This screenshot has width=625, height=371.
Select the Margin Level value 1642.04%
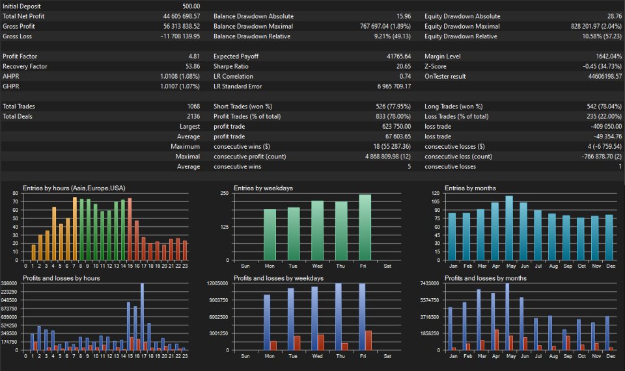pos(609,57)
